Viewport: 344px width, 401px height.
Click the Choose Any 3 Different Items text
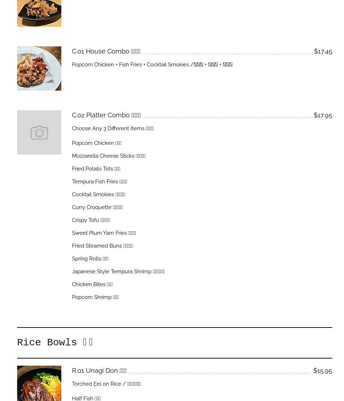[113, 128]
